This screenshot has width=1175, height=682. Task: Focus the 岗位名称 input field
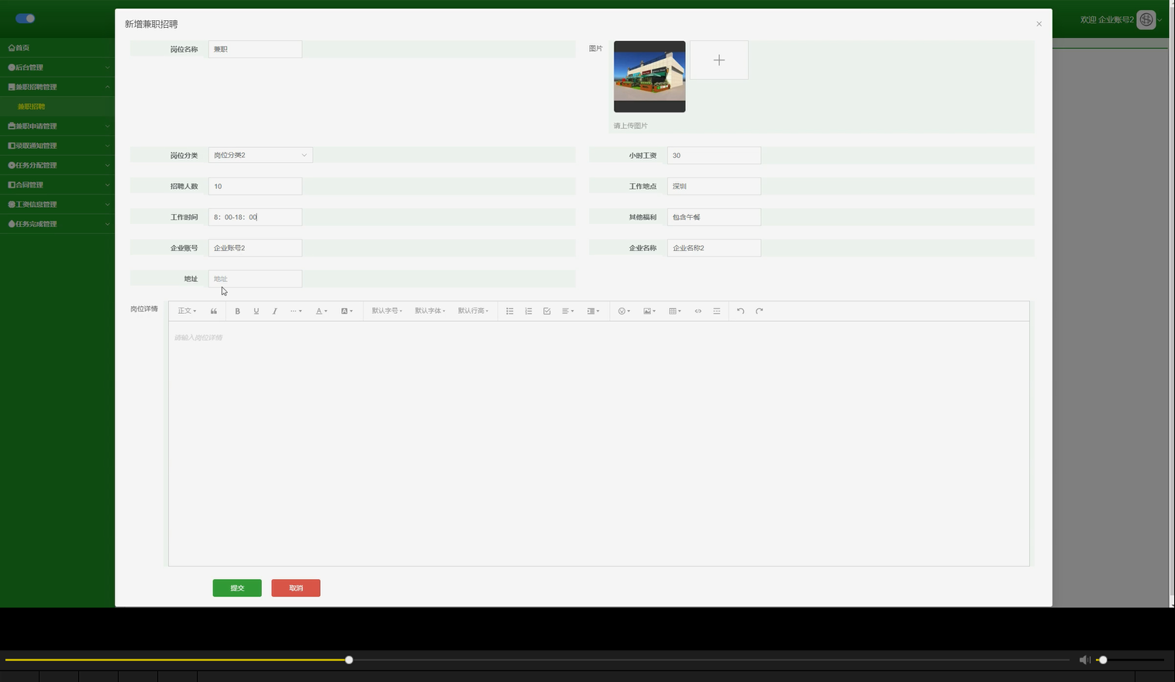pyautogui.click(x=255, y=49)
